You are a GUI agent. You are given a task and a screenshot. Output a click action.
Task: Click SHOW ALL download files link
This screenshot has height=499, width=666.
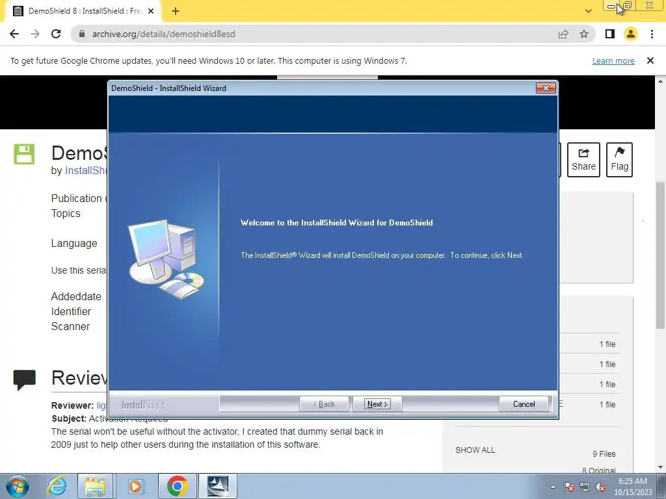[475, 450]
